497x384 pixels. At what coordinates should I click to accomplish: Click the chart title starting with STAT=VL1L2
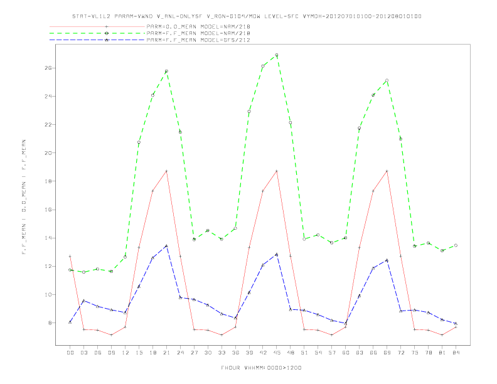click(x=247, y=16)
